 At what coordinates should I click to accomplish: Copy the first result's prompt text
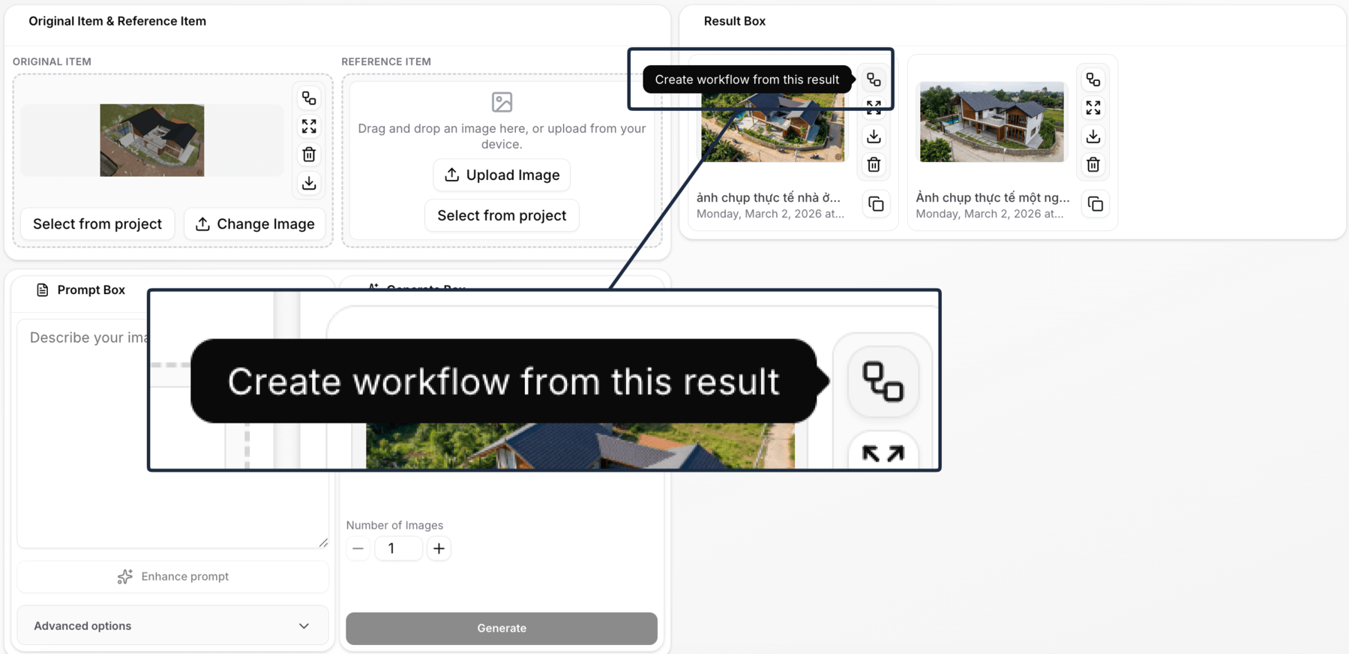(x=876, y=204)
